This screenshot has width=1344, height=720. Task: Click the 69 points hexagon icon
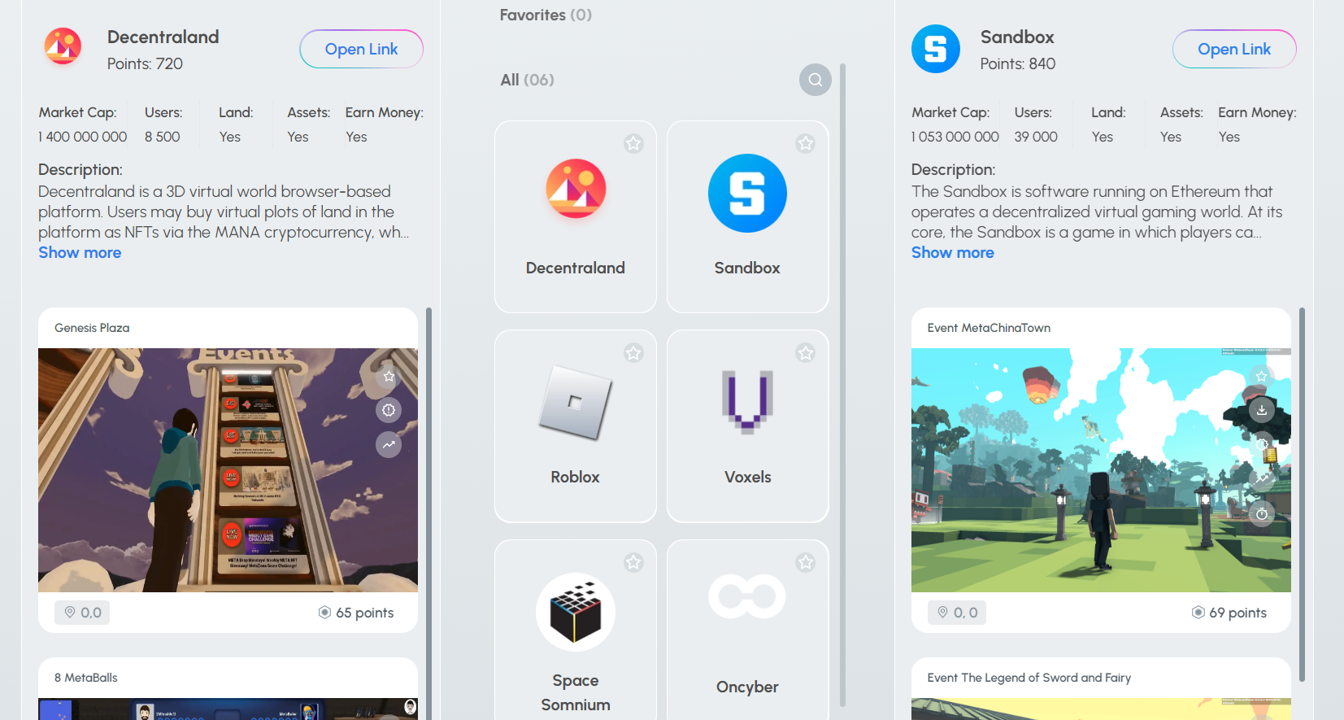[1198, 612]
